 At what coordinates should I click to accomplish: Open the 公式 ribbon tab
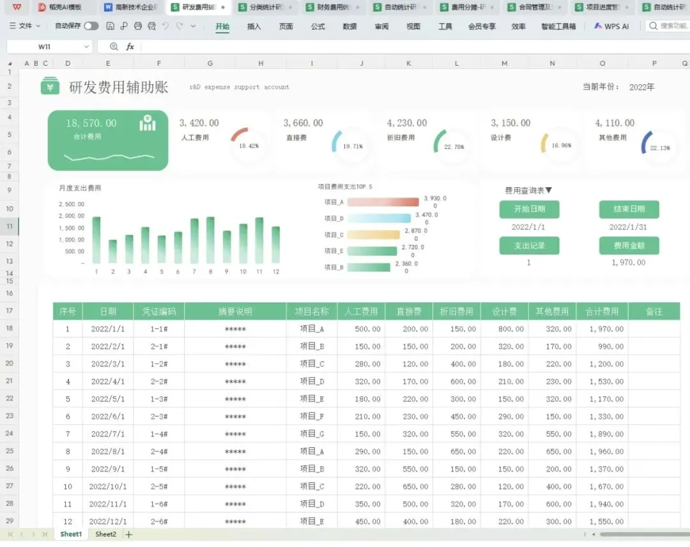click(x=318, y=26)
